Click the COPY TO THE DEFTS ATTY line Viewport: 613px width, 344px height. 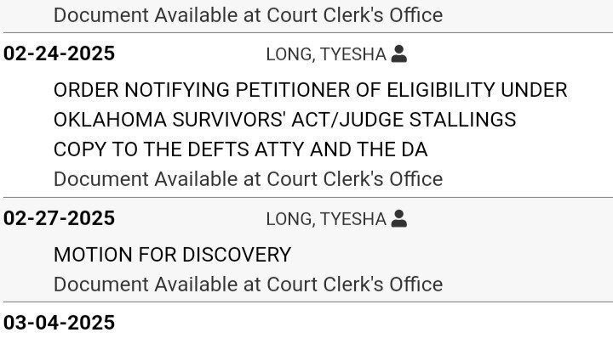[x=240, y=149]
